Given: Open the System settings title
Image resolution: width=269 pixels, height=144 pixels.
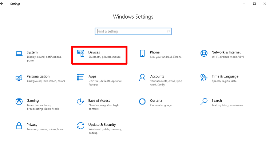Looking at the screenshot, I should pyautogui.click(x=32, y=52).
